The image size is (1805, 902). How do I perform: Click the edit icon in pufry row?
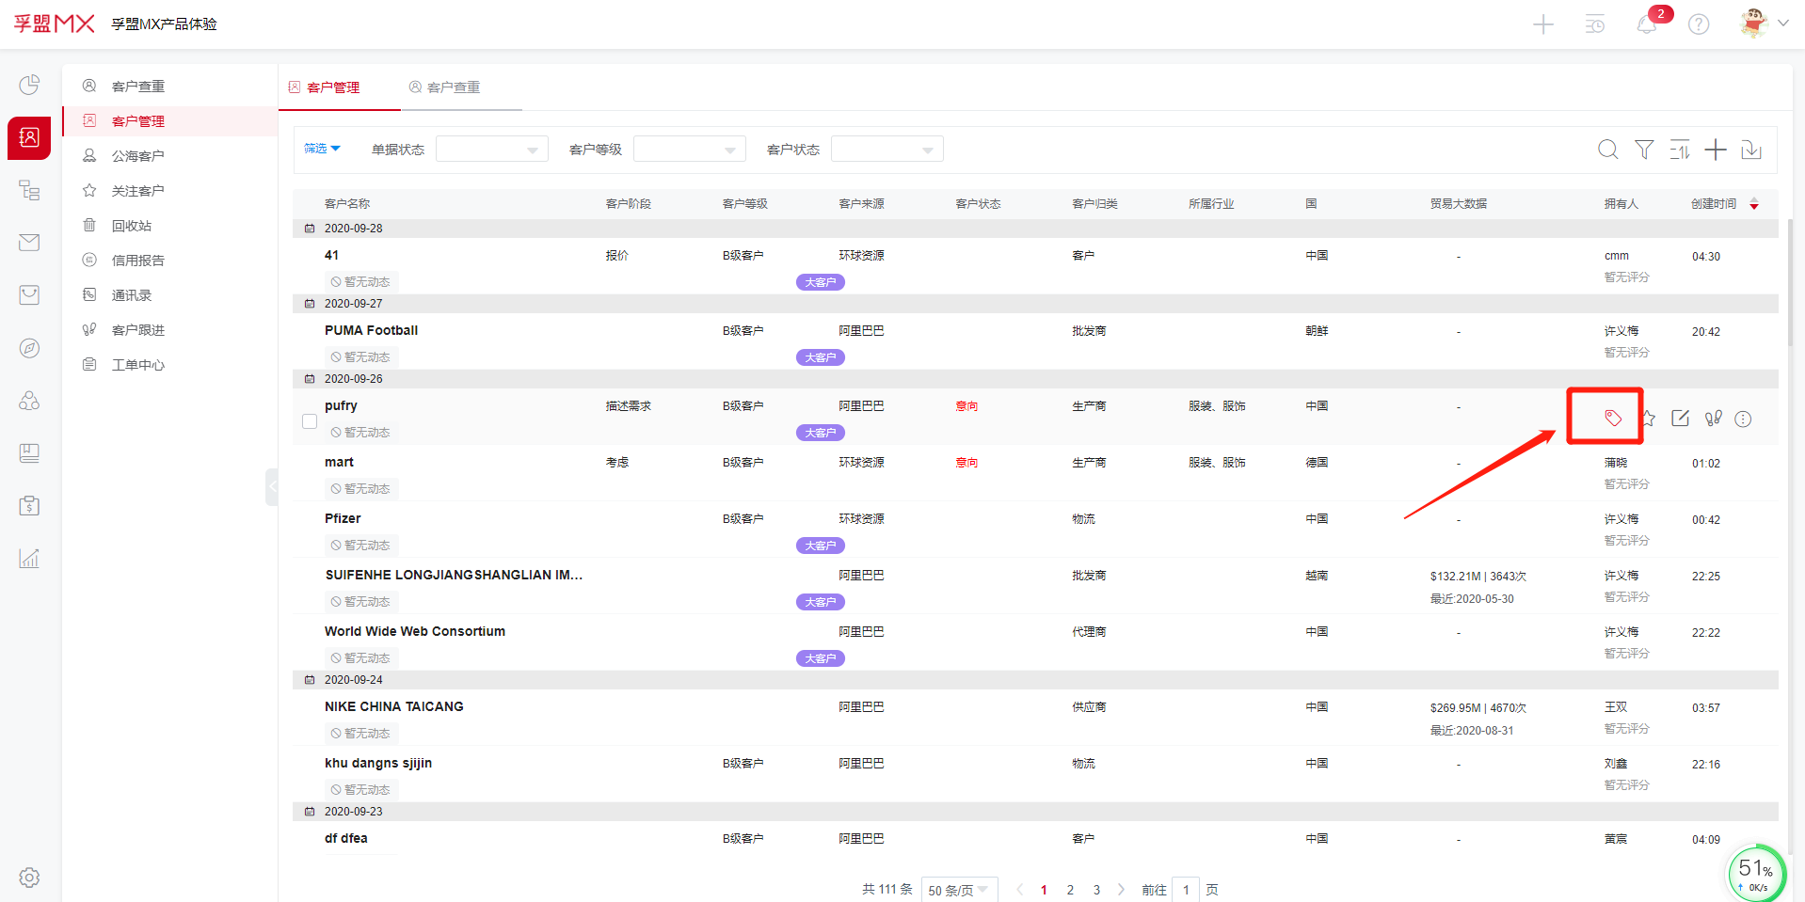(x=1680, y=419)
